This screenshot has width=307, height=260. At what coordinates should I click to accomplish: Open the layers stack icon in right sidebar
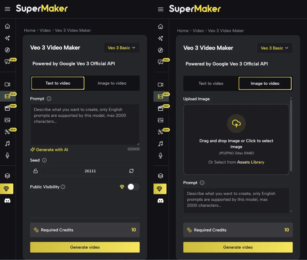(160, 176)
